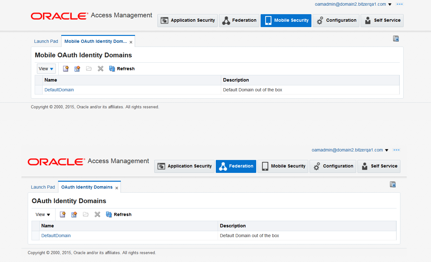Click Create icon in Mobile OAuth Identity Domains toolbar
The width and height of the screenshot is (431, 262).
tap(66, 69)
